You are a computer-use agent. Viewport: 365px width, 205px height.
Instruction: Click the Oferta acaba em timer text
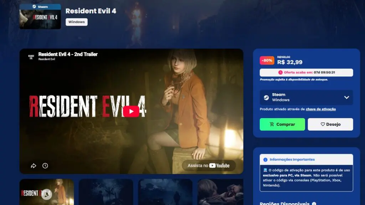[x=309, y=73]
